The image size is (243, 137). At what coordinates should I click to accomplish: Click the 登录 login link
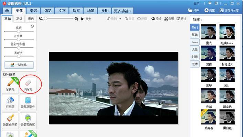[x=197, y=3]
